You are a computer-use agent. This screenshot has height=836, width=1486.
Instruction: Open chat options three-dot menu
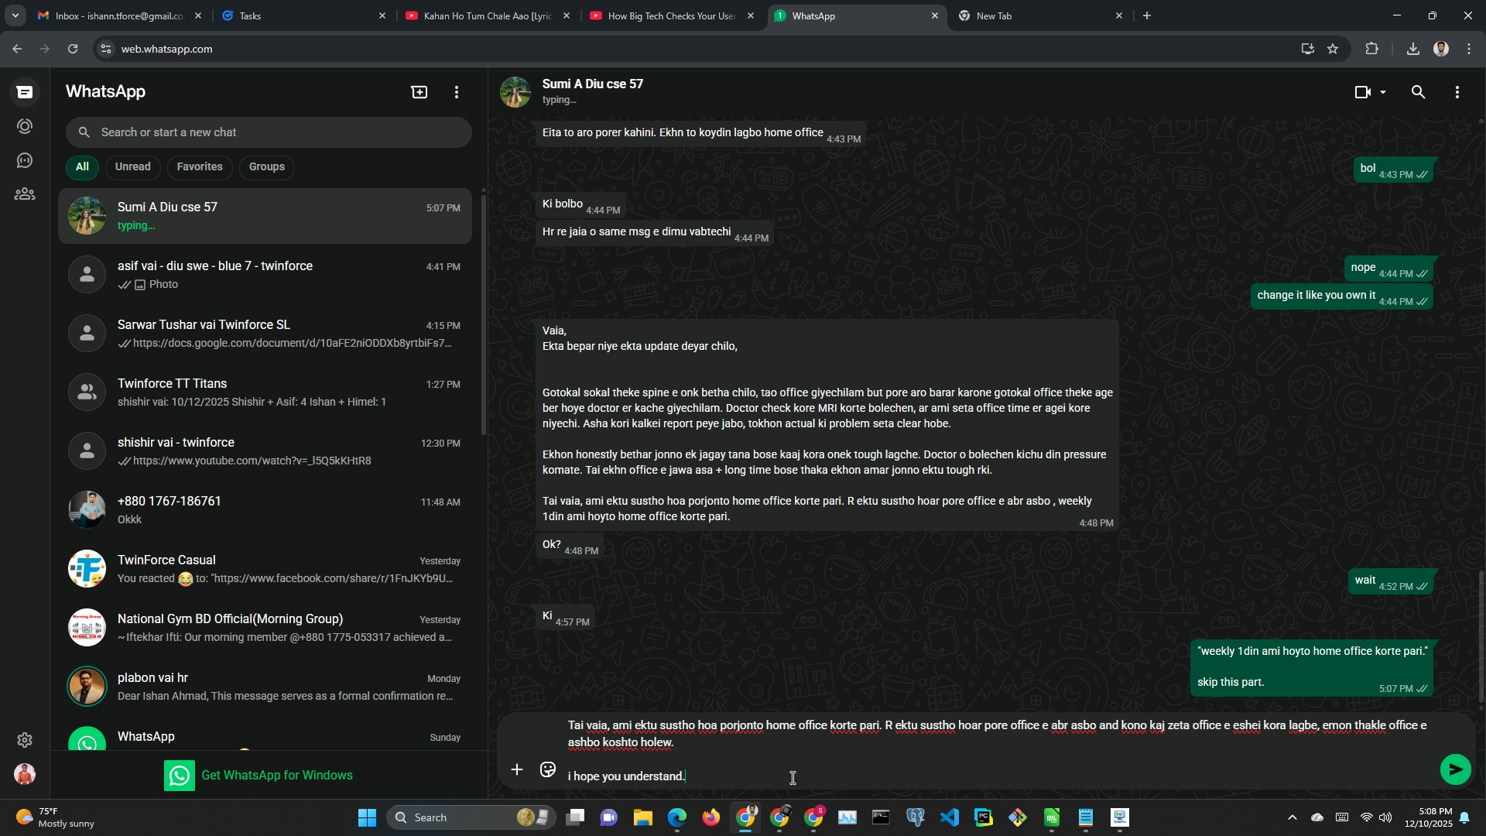1457,92
